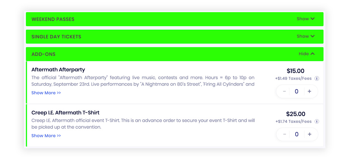Expand Single Day Tickets with chevron arrow
Image resolution: width=349 pixels, height=159 pixels.
[312, 37]
